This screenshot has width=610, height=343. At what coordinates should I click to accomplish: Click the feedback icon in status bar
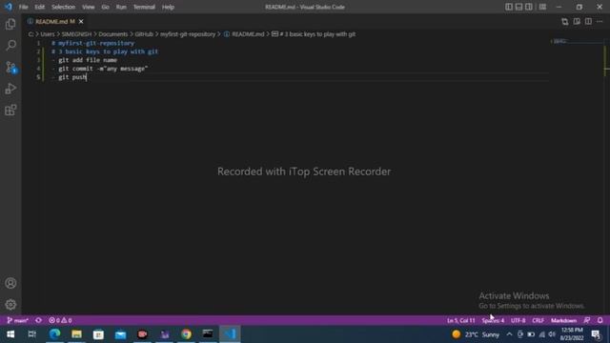pos(587,320)
